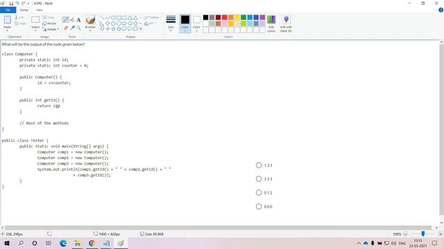
Task: Choose the Cloud callout shape
Action: [135, 28]
